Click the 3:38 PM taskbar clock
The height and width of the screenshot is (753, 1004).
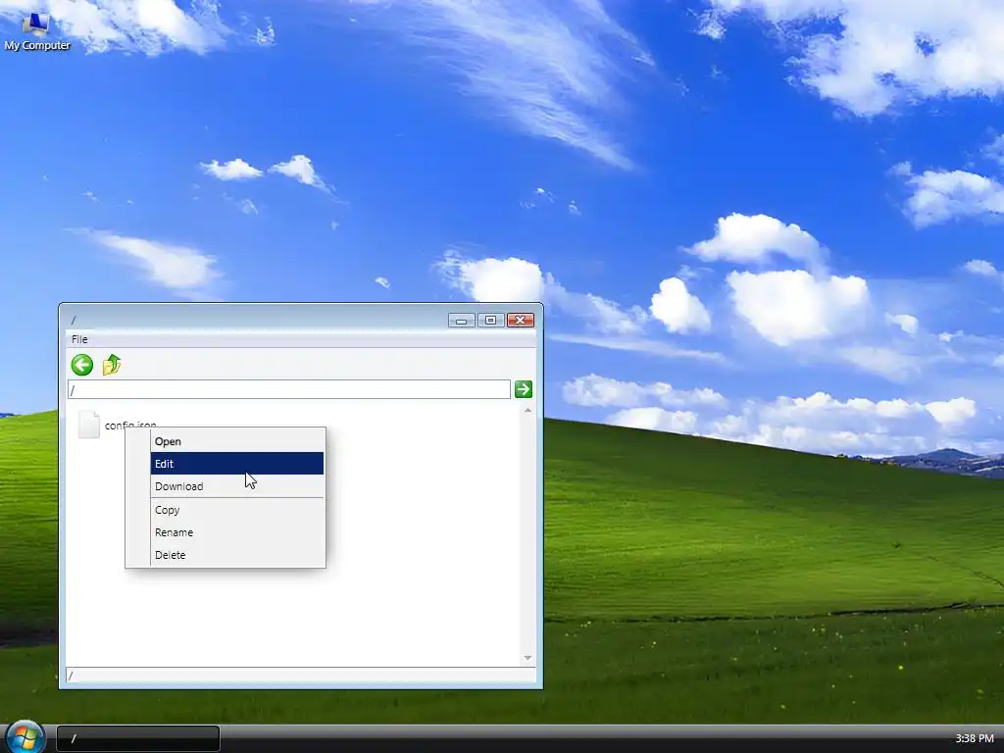[975, 738]
